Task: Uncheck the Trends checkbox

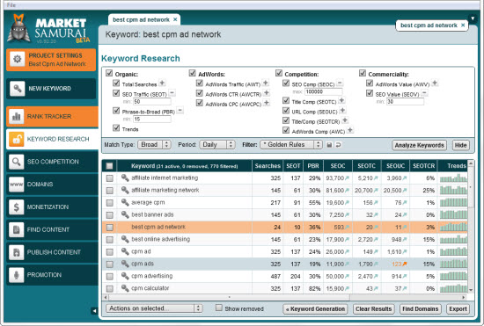Action: (x=116, y=128)
